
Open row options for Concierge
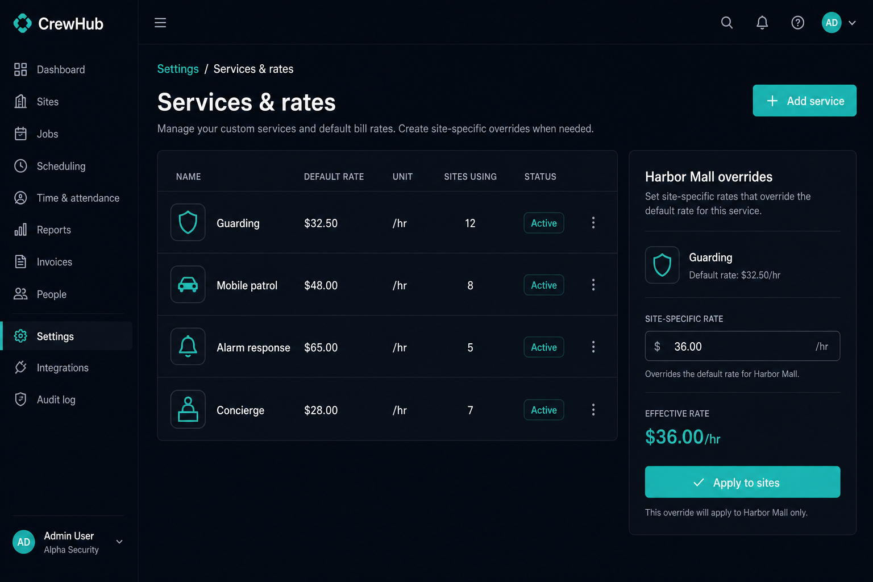[593, 410]
